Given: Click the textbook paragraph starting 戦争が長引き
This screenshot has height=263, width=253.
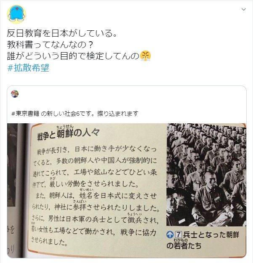Looking at the screenshot, I should coord(95,167).
